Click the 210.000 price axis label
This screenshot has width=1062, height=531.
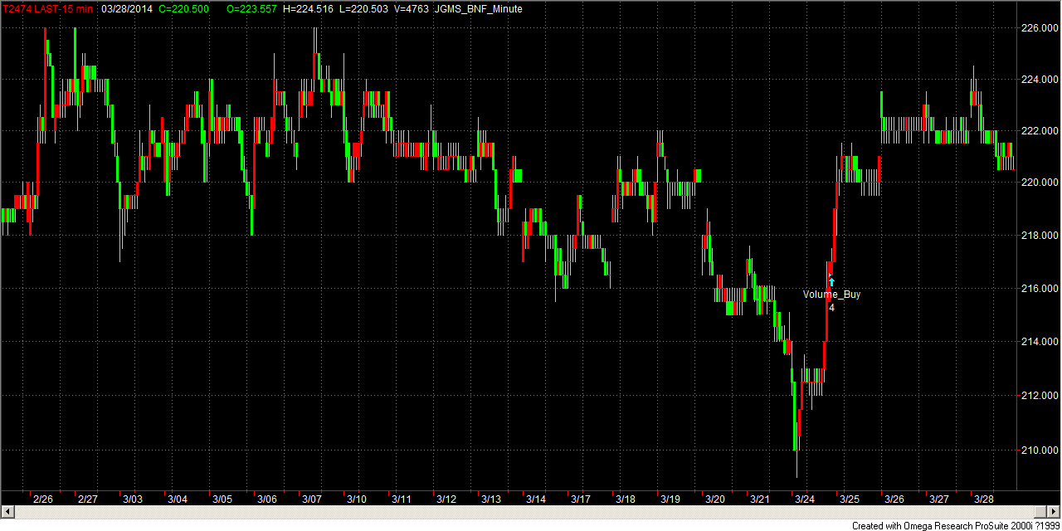(x=1039, y=451)
